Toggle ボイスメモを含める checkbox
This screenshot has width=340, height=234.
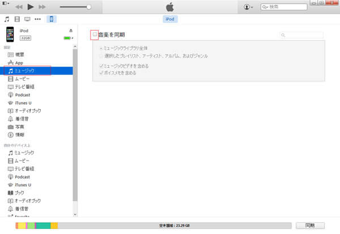(x=101, y=73)
